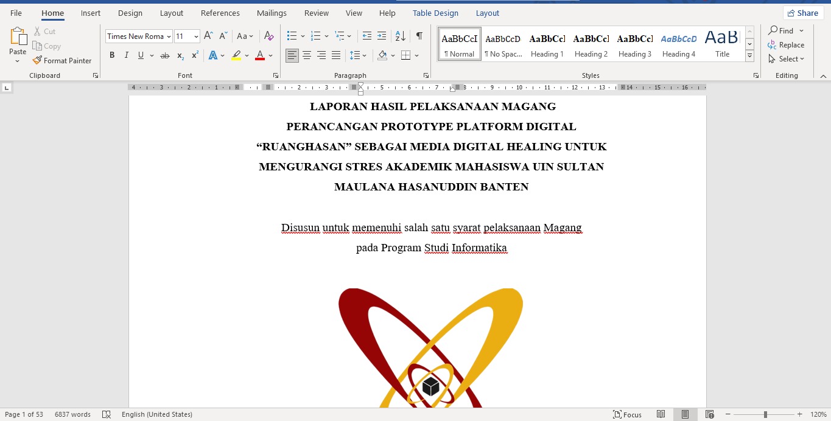Center align the paragraph
831x421 pixels.
click(x=307, y=55)
